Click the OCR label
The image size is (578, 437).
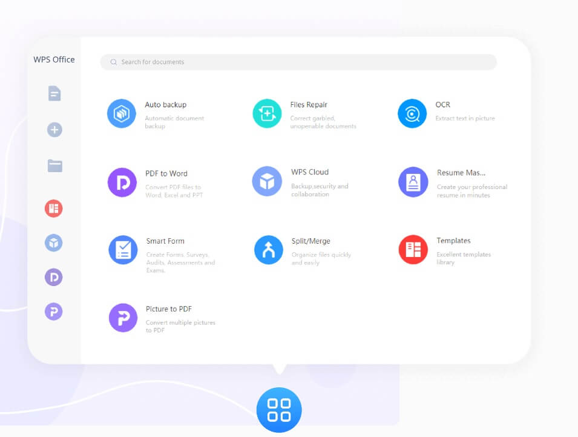point(442,105)
